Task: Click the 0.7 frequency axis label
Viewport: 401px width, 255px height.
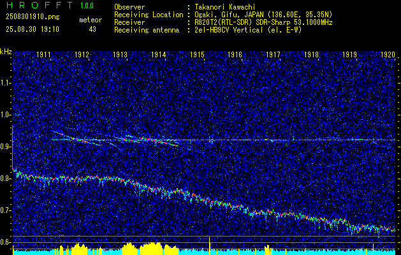Action: coord(6,210)
